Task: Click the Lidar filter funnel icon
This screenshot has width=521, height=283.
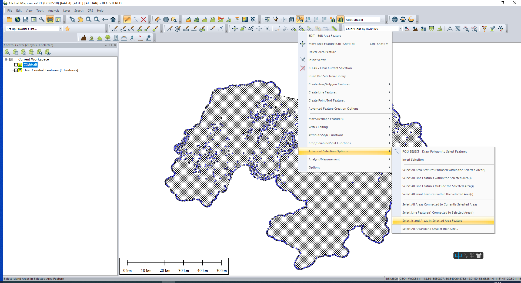Action: pos(484,29)
